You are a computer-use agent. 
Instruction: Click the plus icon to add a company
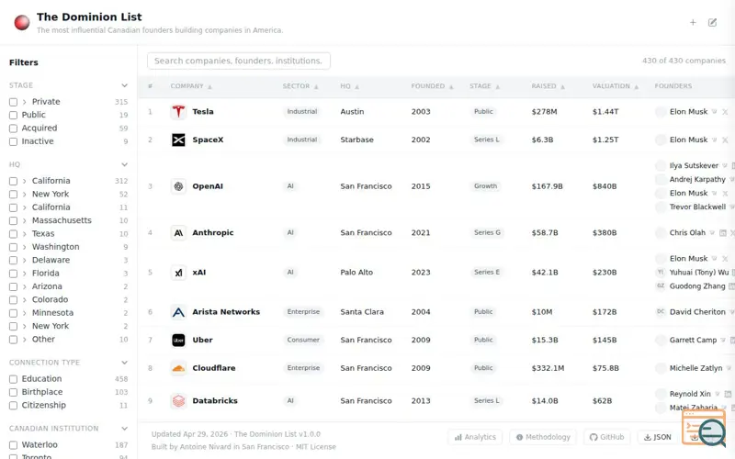[693, 22]
